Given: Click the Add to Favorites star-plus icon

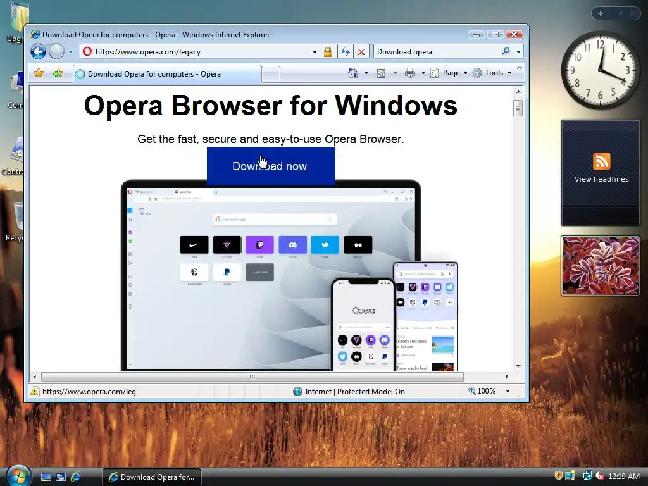Looking at the screenshot, I should coord(58,73).
